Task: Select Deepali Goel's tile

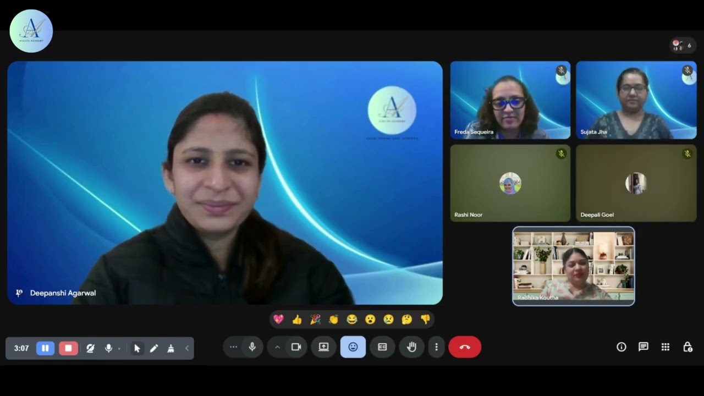Action: pos(636,183)
